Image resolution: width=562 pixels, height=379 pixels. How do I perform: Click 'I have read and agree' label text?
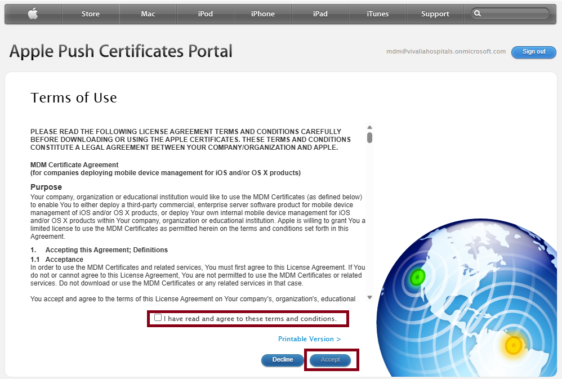(x=250, y=319)
